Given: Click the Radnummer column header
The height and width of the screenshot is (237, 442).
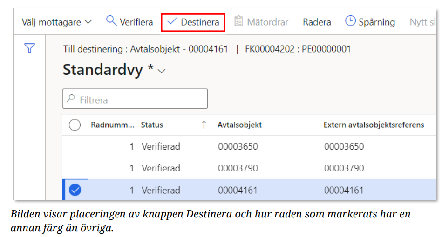Looking at the screenshot, I should (112, 125).
